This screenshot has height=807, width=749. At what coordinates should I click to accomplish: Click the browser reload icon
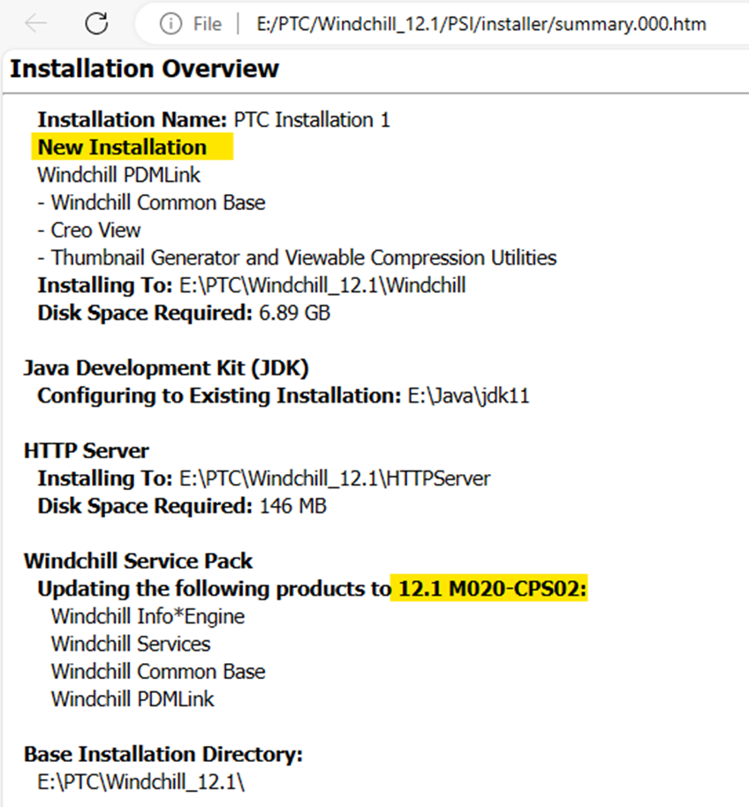(95, 24)
